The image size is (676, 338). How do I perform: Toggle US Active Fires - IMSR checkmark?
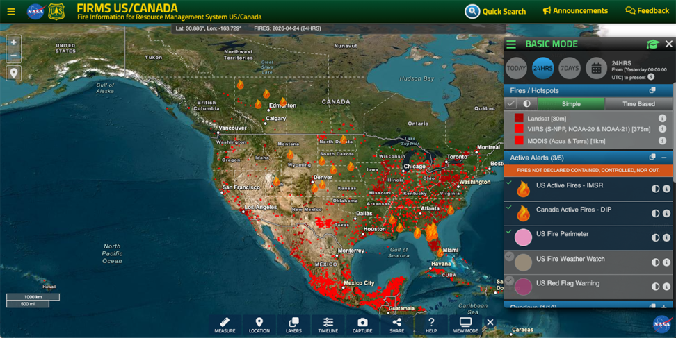pos(509,183)
